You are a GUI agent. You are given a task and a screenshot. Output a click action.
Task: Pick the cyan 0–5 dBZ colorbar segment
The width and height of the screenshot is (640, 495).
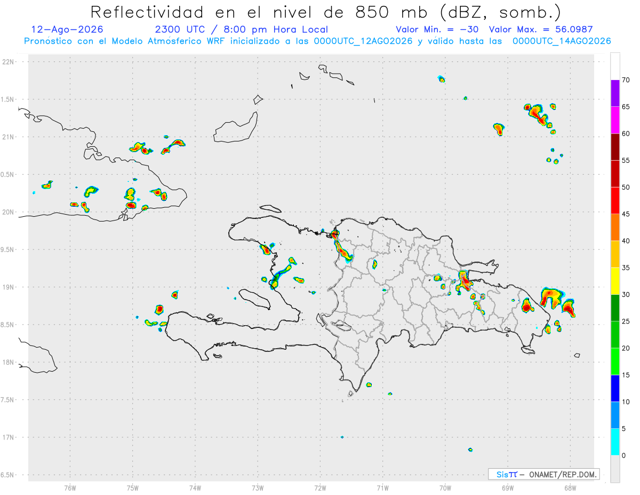[x=615, y=442]
